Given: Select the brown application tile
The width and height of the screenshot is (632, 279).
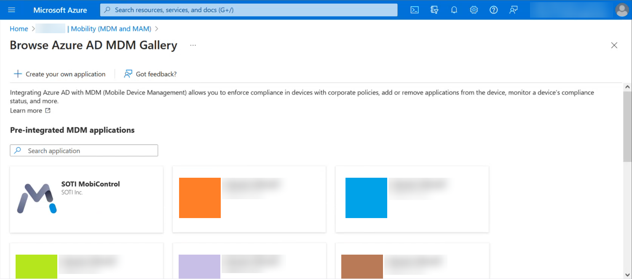Looking at the screenshot, I should click(x=362, y=266).
